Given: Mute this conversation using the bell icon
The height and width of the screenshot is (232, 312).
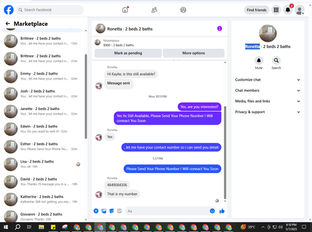Looking at the screenshot, I should tap(259, 61).
